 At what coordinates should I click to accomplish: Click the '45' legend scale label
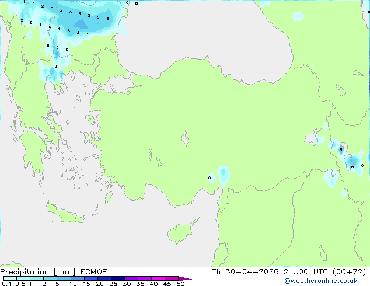(x=167, y=284)
